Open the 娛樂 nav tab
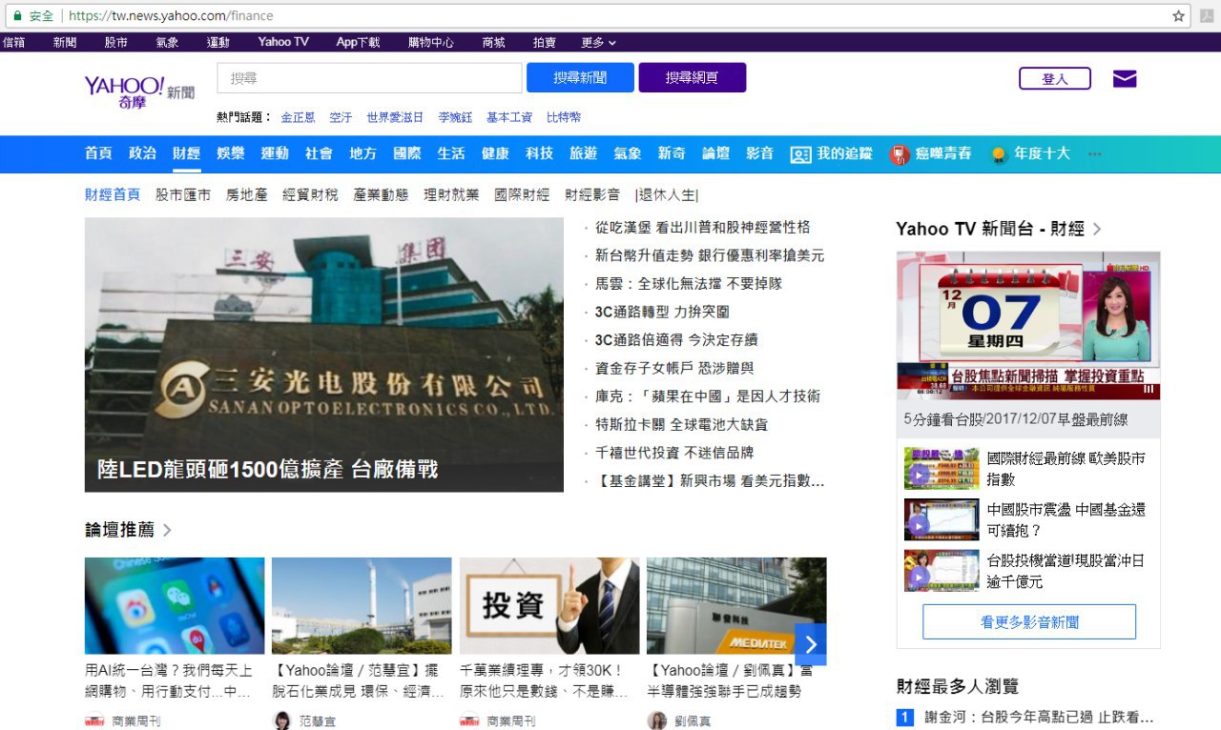 pos(231,153)
